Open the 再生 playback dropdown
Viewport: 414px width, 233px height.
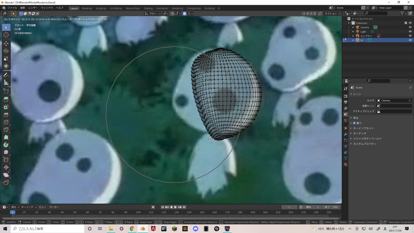tap(15, 207)
